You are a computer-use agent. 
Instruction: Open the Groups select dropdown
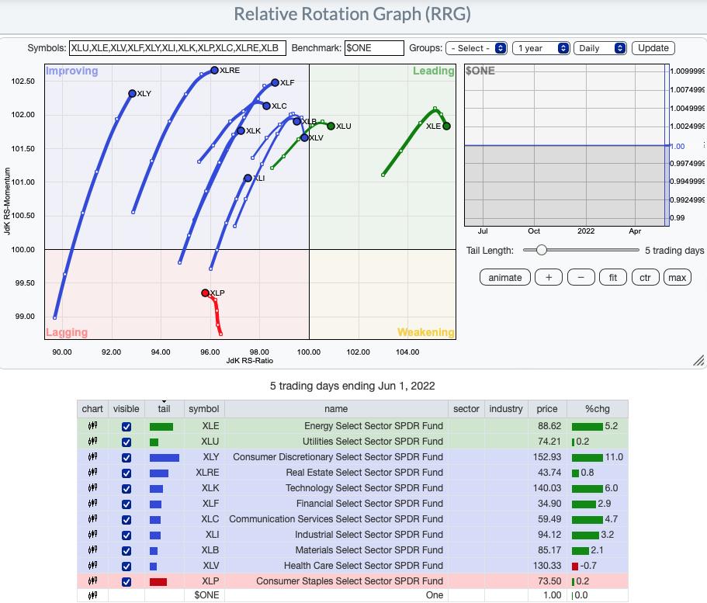pyautogui.click(x=477, y=48)
